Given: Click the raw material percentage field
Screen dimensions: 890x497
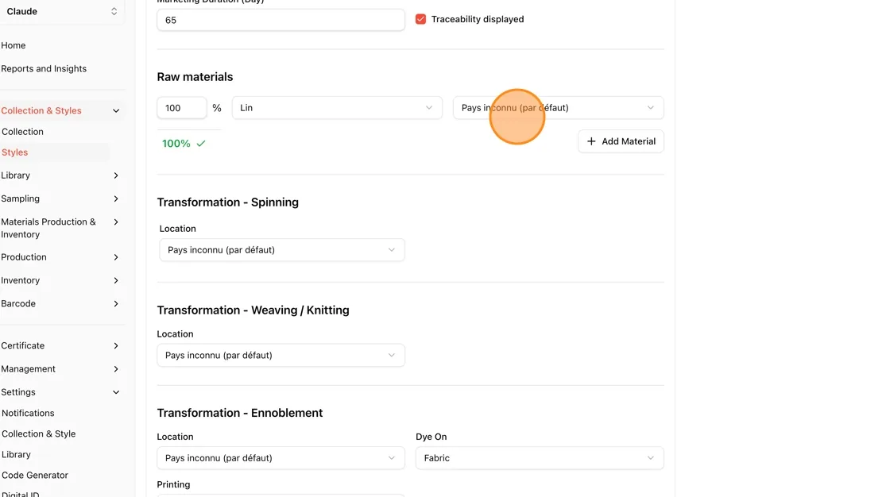Looking at the screenshot, I should (x=182, y=108).
